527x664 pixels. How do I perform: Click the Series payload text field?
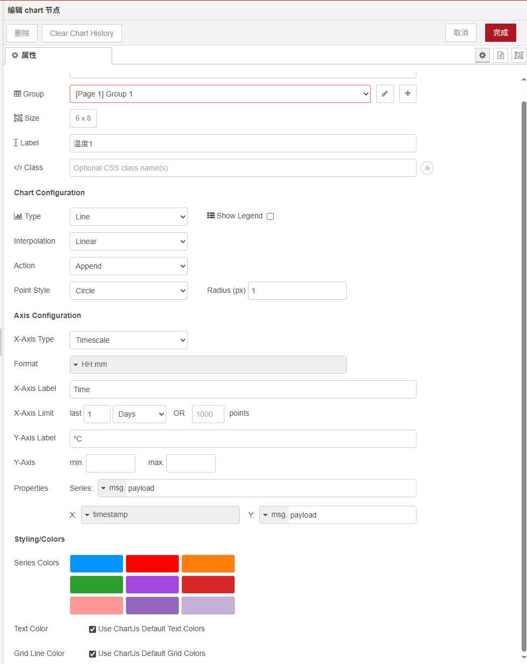point(271,488)
